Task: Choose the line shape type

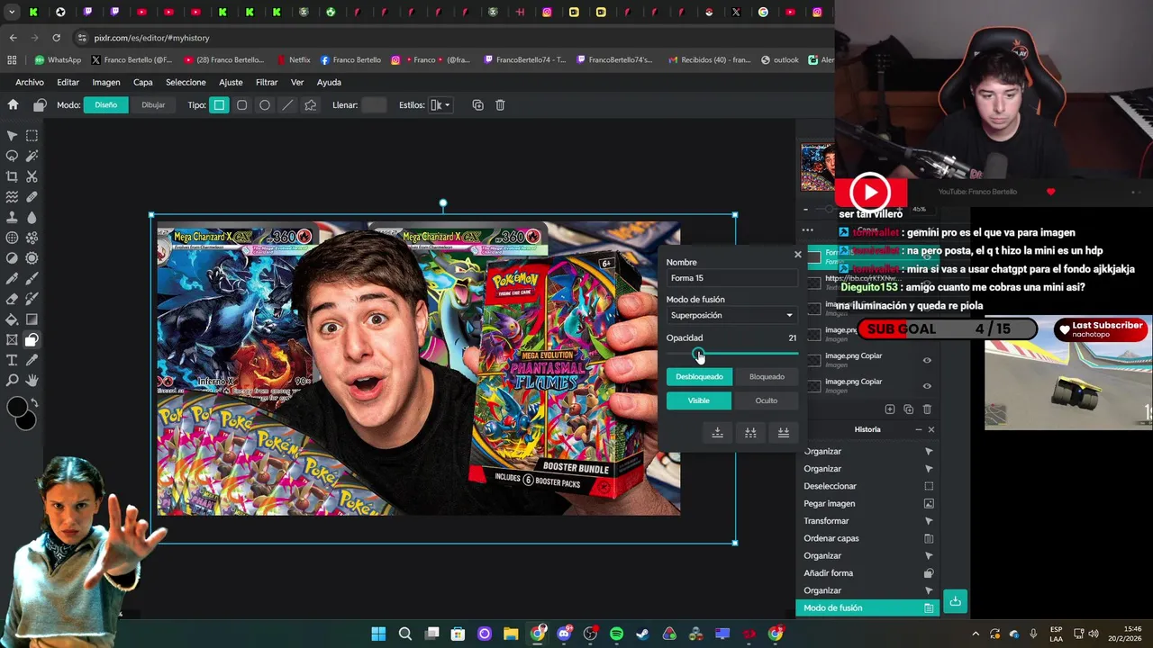Action: (287, 104)
